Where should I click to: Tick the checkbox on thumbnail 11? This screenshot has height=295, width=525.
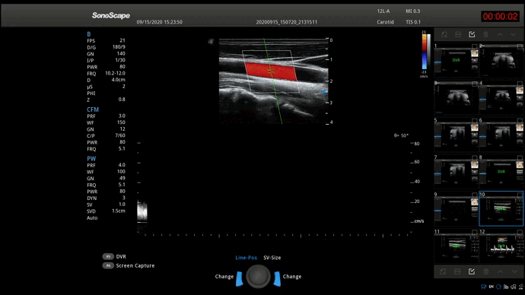475,232
